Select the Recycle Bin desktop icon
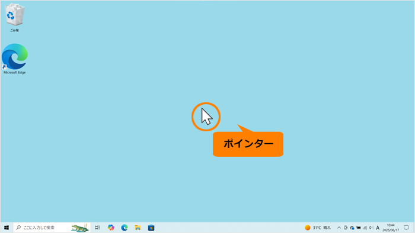 click(15, 18)
